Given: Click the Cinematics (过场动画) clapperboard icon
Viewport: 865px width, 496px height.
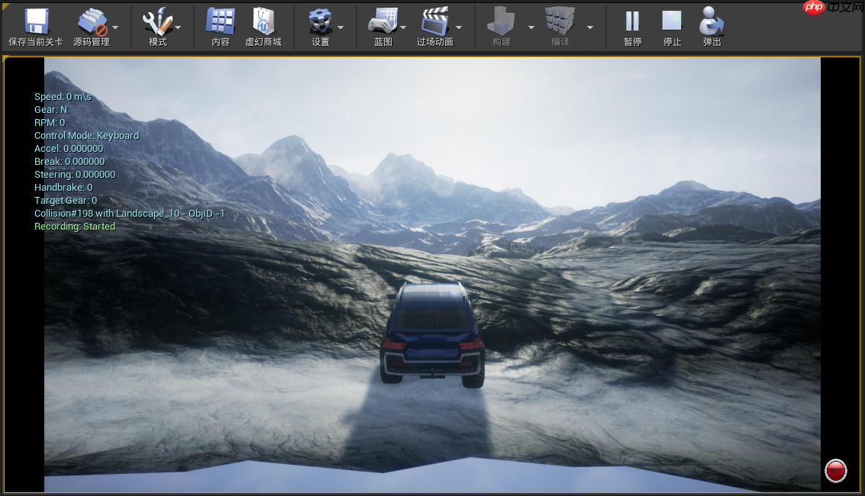Looking at the screenshot, I should (435, 22).
